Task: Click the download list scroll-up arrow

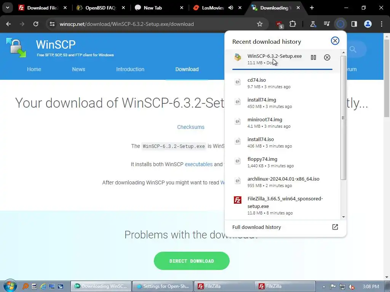Action: pyautogui.click(x=344, y=52)
